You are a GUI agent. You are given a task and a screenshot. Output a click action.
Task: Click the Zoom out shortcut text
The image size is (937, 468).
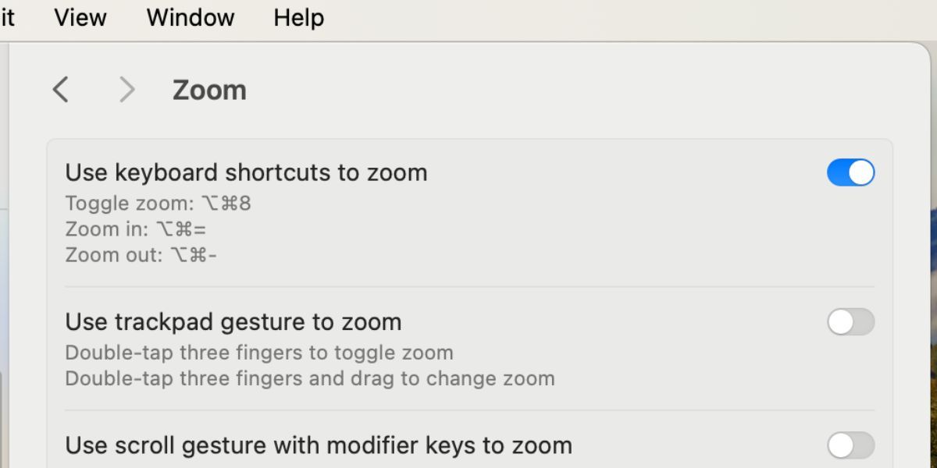click(141, 255)
